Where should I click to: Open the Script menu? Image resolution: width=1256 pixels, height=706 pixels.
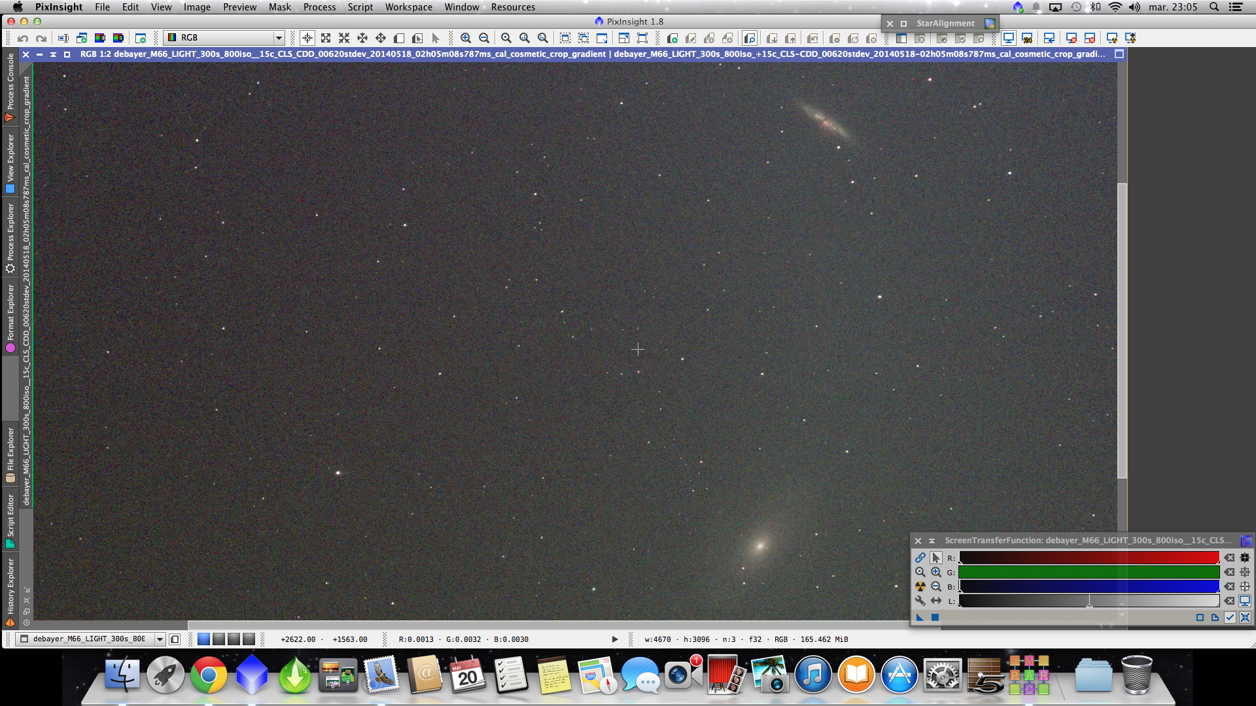[360, 7]
